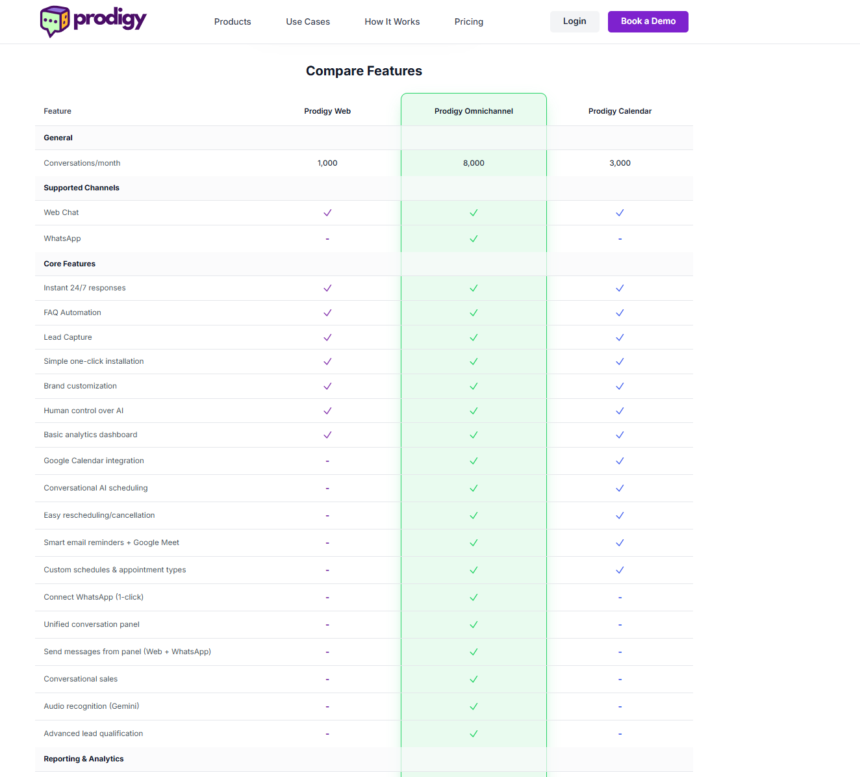The image size is (860, 777).
Task: Click the General section header
Action: pos(58,138)
